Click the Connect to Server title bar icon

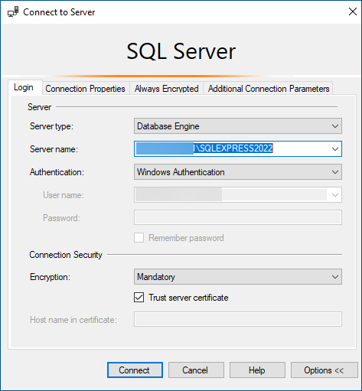[x=13, y=12]
